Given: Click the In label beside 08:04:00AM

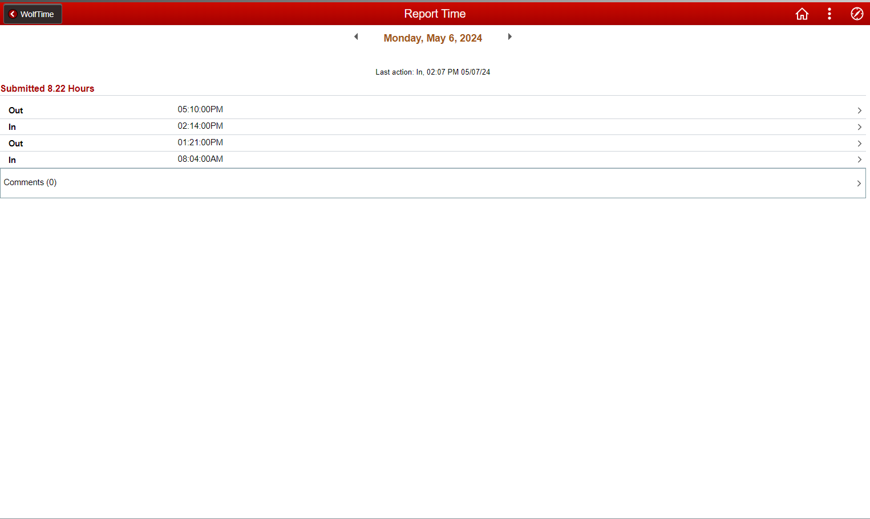Looking at the screenshot, I should click(12, 160).
